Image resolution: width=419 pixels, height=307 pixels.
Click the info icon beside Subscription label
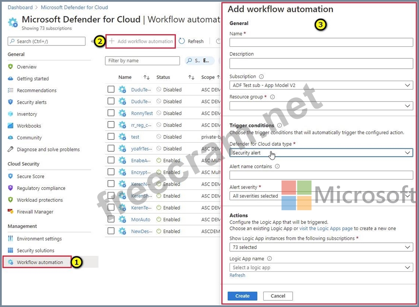click(261, 77)
